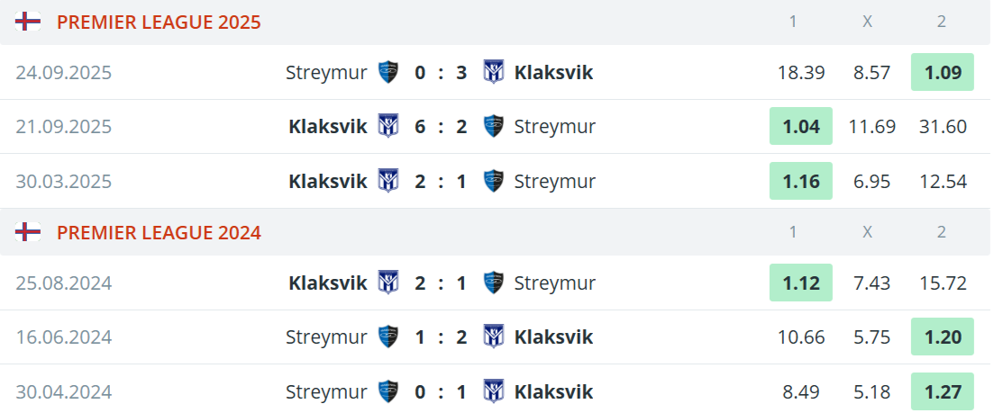Click Klaksvik crest in the 24.09.2025 match
This screenshot has height=413, width=994.
pos(493,72)
